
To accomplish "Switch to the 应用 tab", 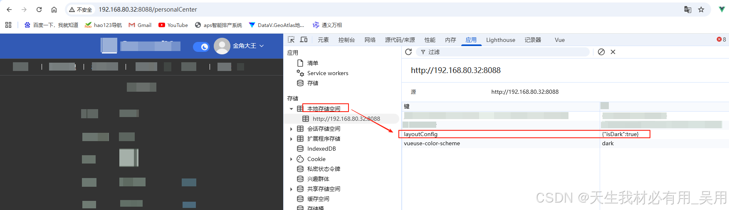I will 471,40.
